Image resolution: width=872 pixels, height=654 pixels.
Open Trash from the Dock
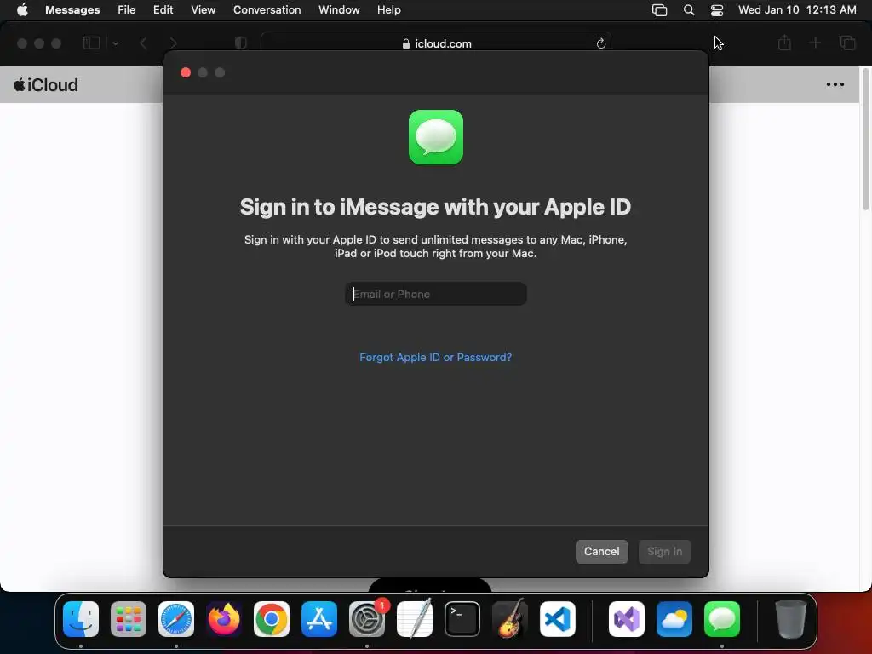790,618
